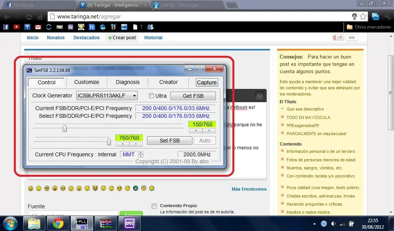Viewport: 394px width, 231px height.
Task: Enable the Ultra checkbox in SetFSB
Action: point(151,96)
